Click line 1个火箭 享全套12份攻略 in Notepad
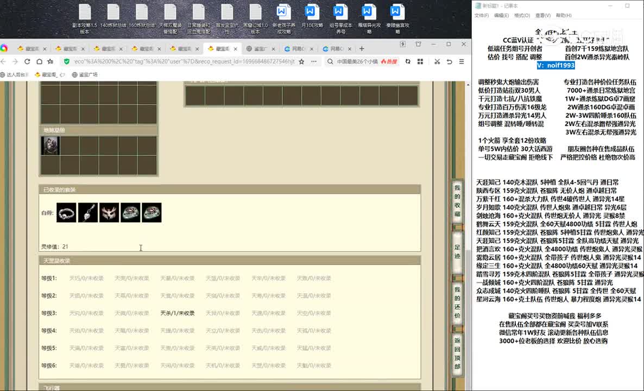This screenshot has width=644, height=391. click(512, 140)
